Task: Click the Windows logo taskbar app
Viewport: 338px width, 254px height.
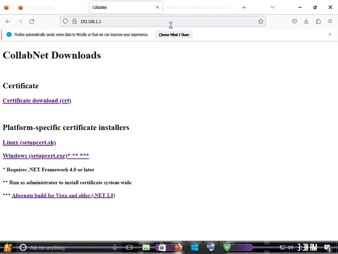Action: pyautogui.click(x=194, y=247)
